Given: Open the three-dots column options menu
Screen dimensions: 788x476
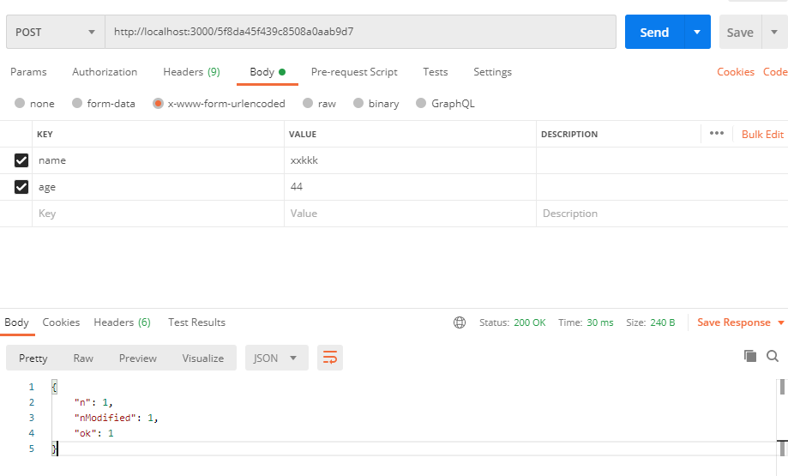Looking at the screenshot, I should [717, 134].
